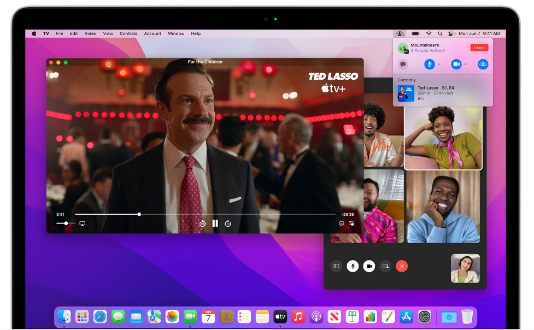
Task: Enable Picture in Picture for the video
Action: point(351,223)
